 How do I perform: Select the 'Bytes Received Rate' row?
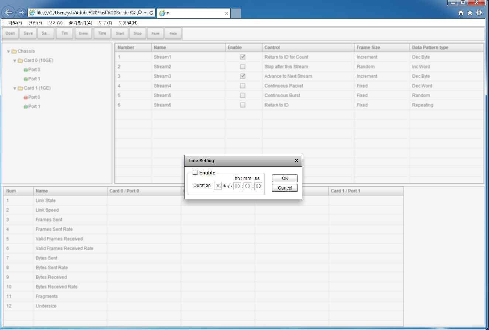(x=203, y=287)
